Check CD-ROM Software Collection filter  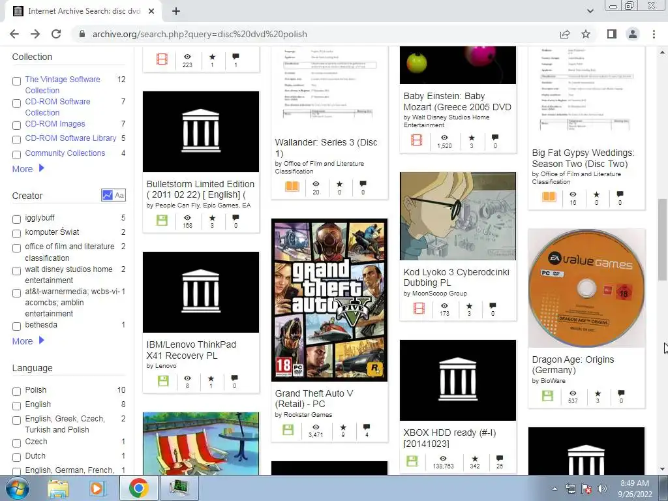point(16,103)
